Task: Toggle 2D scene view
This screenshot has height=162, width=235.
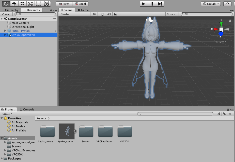Action: [x=94, y=14]
